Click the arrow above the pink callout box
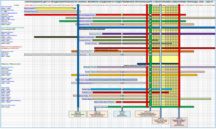The image size is (216, 129). pyautogui.click(x=179, y=113)
